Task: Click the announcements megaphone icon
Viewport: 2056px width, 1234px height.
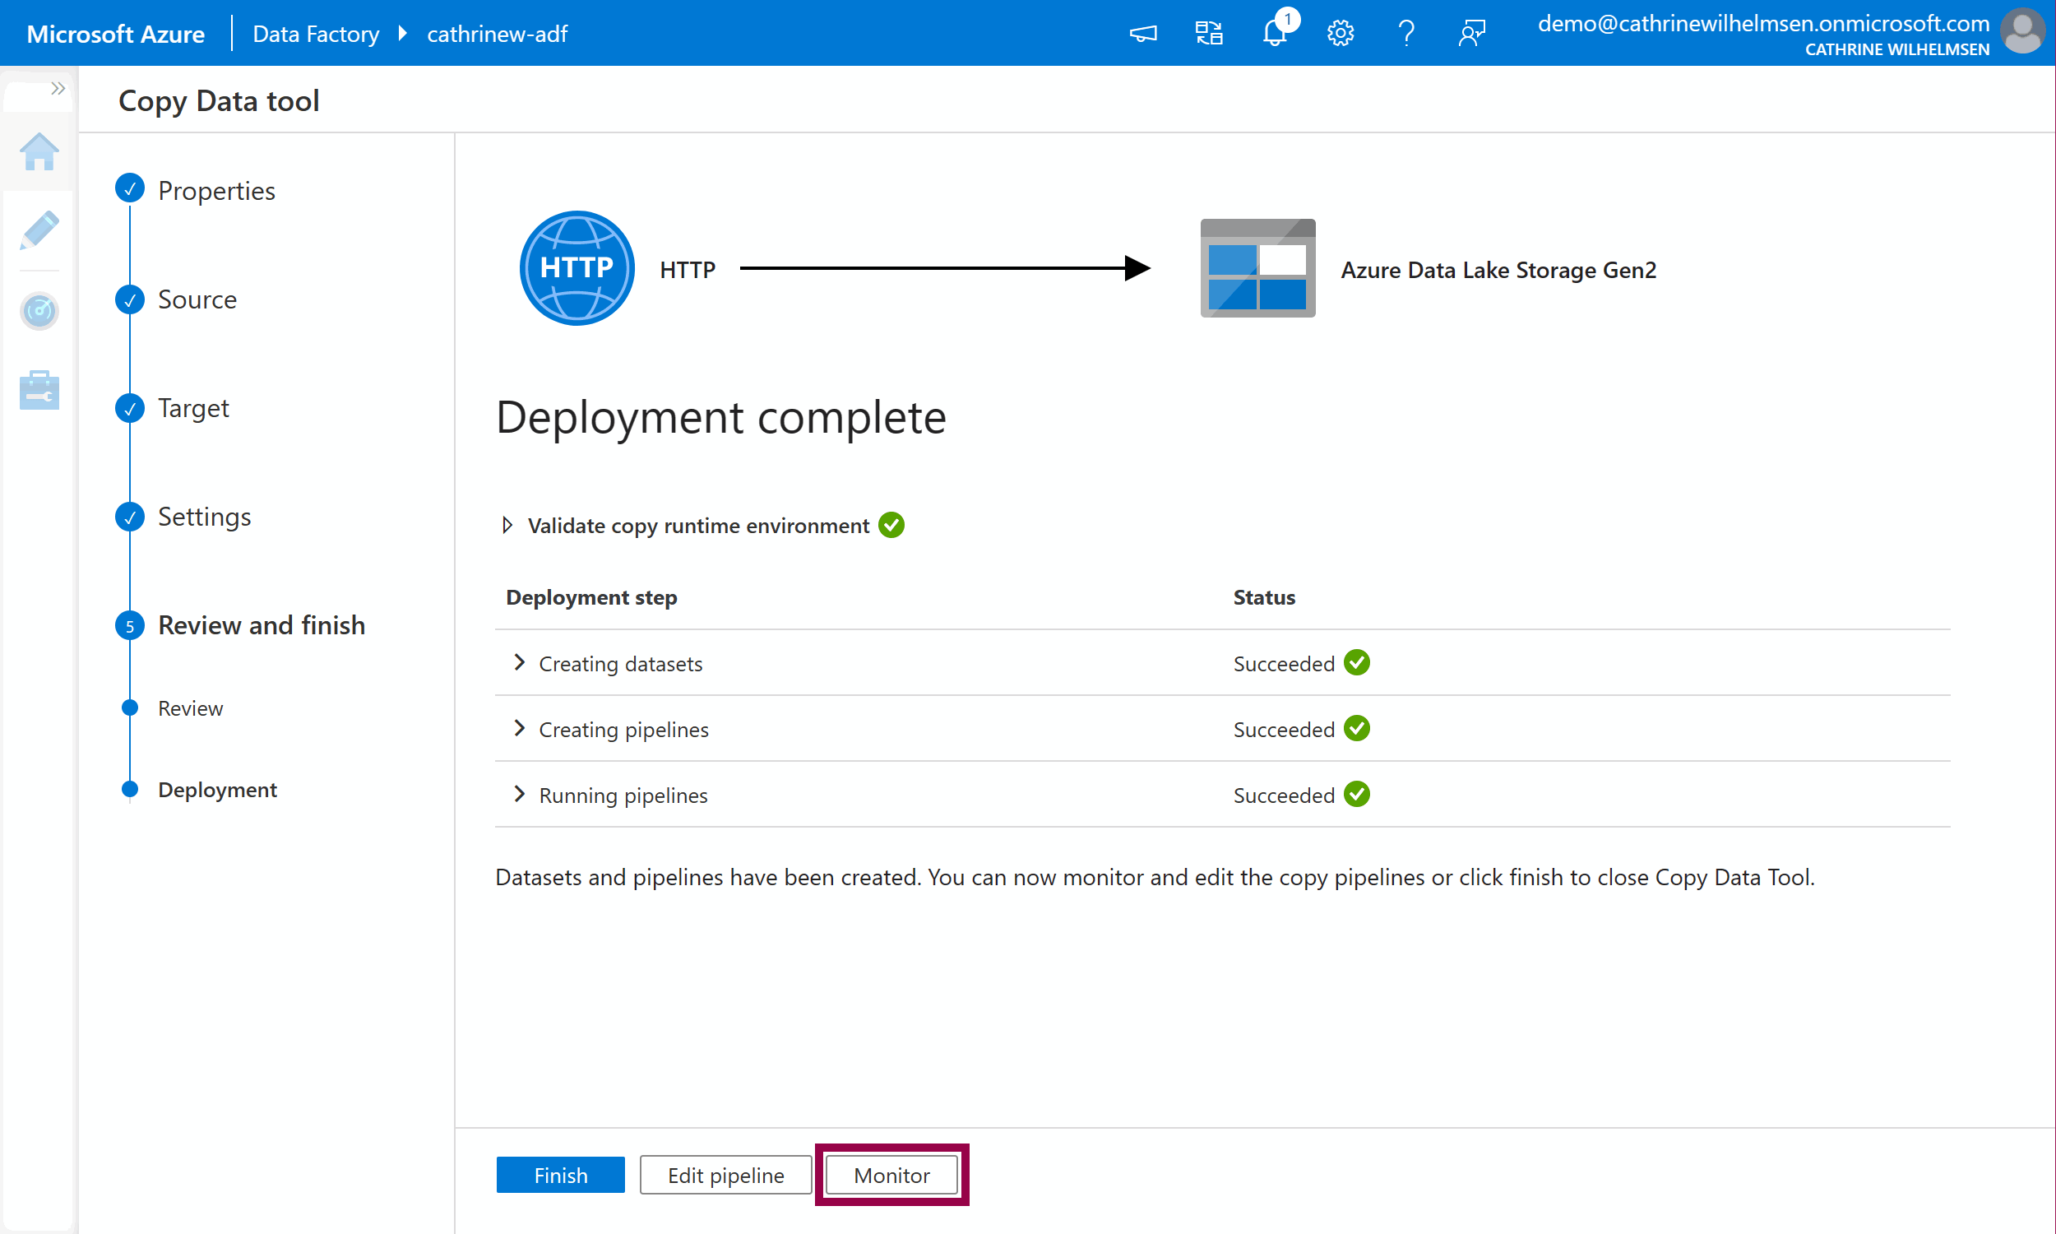Action: (x=1142, y=33)
